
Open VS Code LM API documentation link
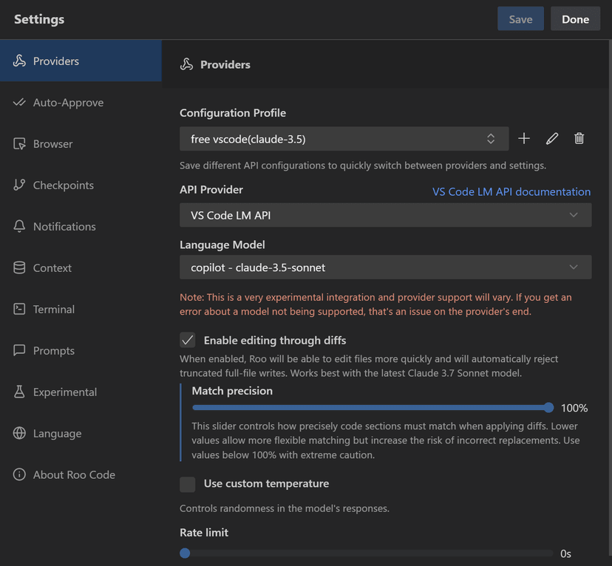coord(511,192)
